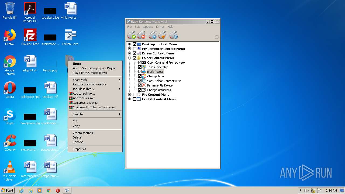The height and width of the screenshot is (194, 345).
Task: Select the Block Access padlock icon
Action: click(144, 72)
